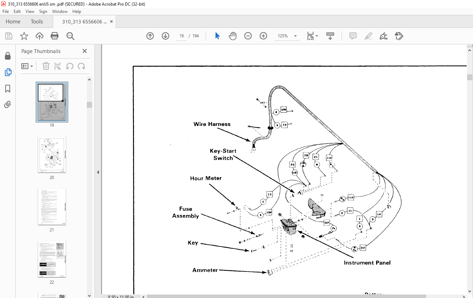Activate the hand pan tool
Viewport: 473px width, 298px height.
(x=233, y=36)
